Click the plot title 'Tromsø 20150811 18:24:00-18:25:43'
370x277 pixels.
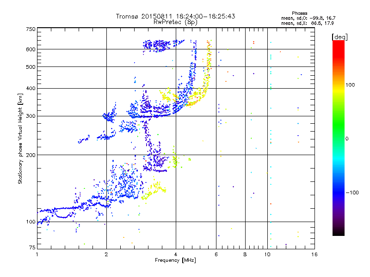point(175,16)
